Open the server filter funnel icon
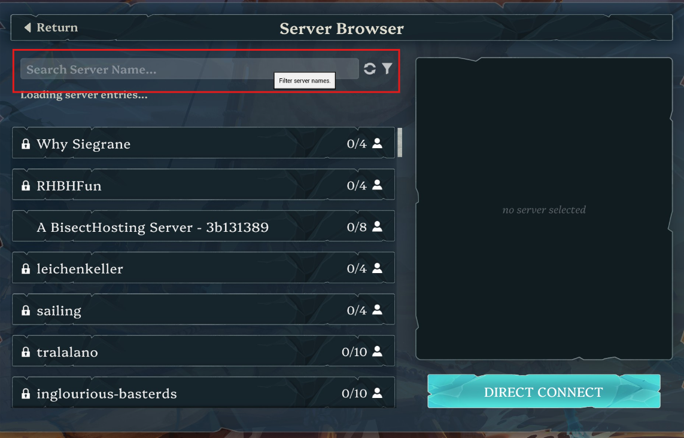684x438 pixels. click(387, 68)
